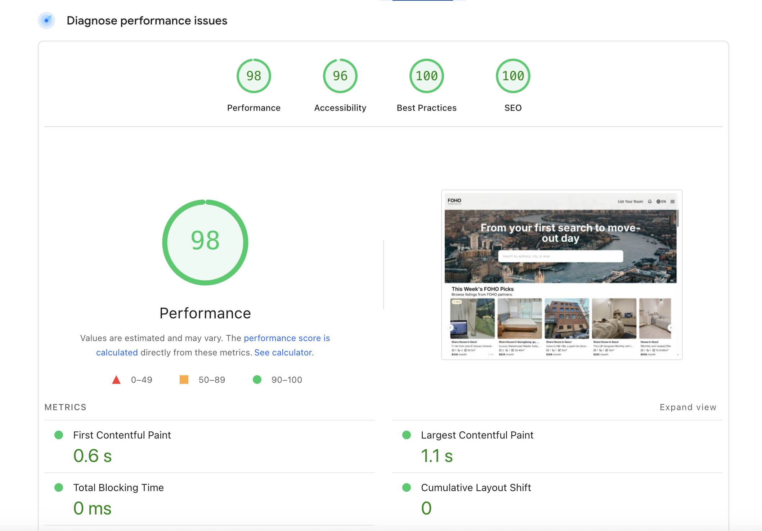Screen dimensions: 762x531
Task: Expand the First Contentful Paint metric
Action: coord(122,435)
